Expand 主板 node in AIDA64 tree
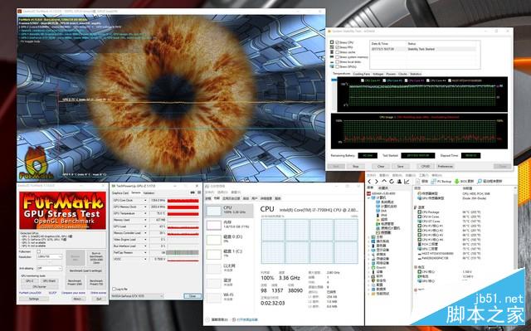The height and width of the screenshot is (331, 531). (x=368, y=237)
